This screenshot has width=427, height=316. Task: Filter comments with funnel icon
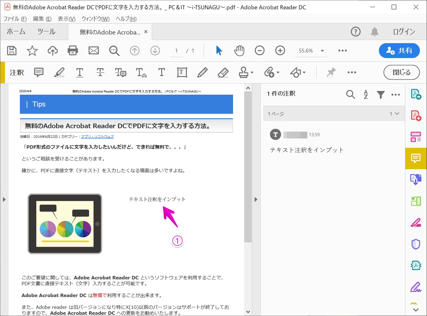click(381, 94)
